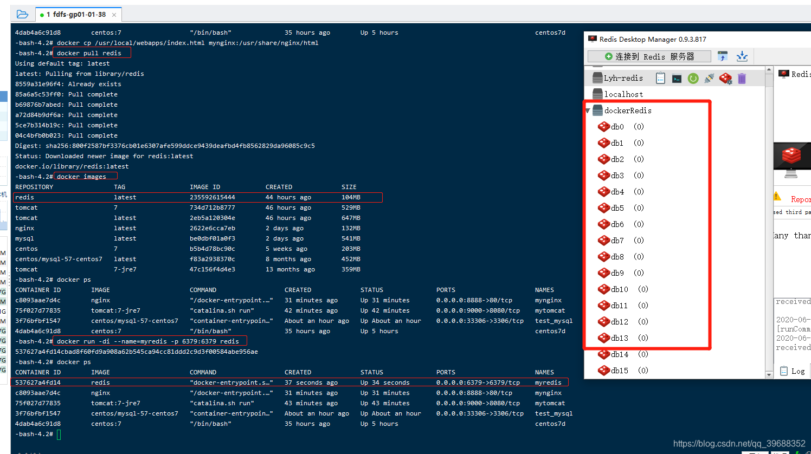This screenshot has width=811, height=454.
Task: Select the dockerRedis connection
Action: coord(628,111)
